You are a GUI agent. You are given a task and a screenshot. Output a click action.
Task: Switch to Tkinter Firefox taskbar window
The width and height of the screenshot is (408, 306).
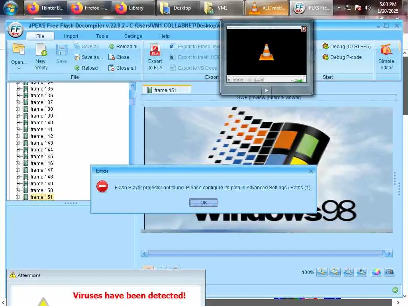point(45,8)
